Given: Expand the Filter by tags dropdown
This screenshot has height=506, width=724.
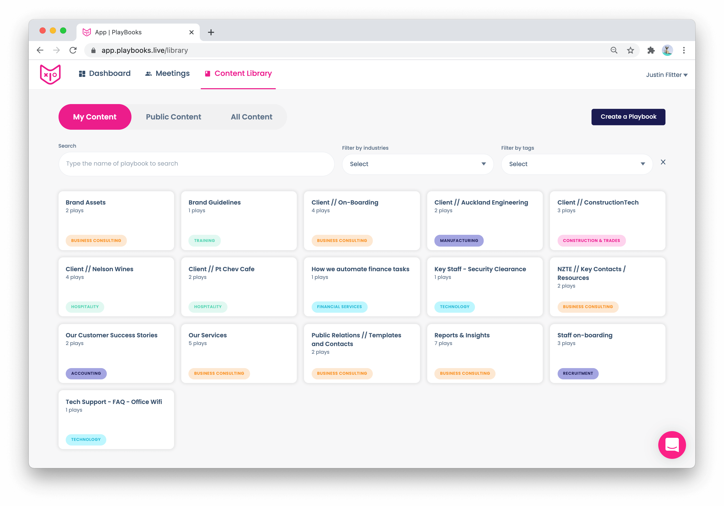Looking at the screenshot, I should pyautogui.click(x=577, y=164).
